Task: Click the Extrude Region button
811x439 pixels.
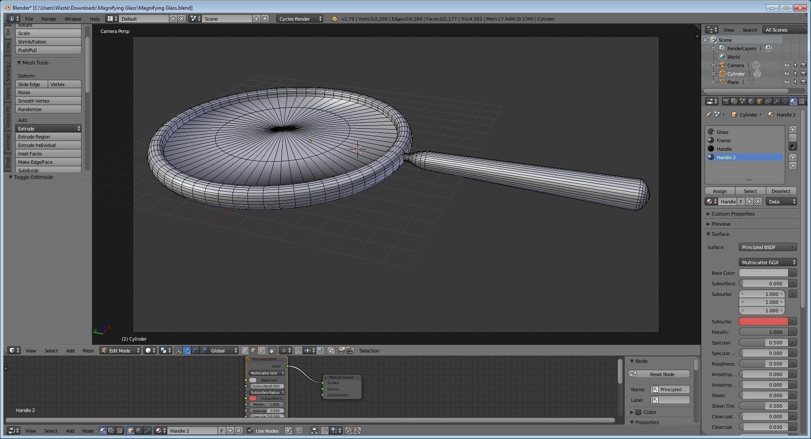Action: 48,137
